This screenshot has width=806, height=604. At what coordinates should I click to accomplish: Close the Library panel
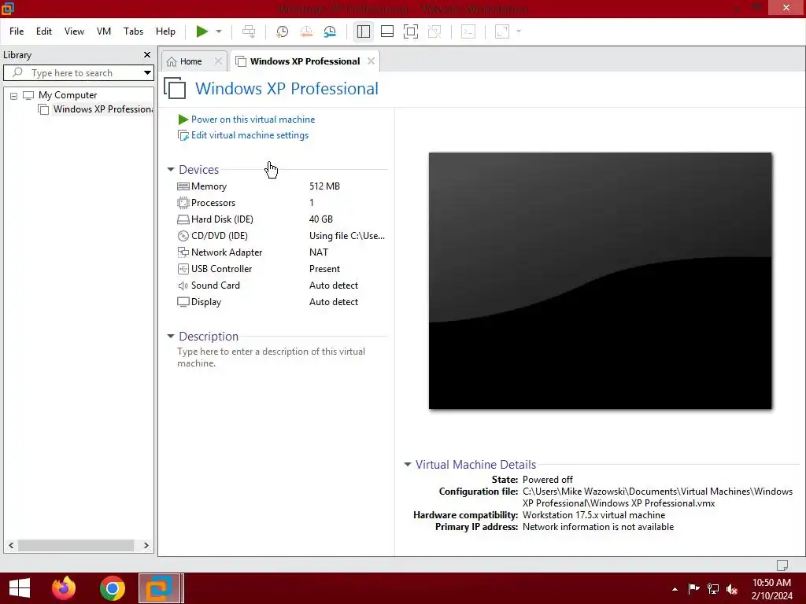147,54
